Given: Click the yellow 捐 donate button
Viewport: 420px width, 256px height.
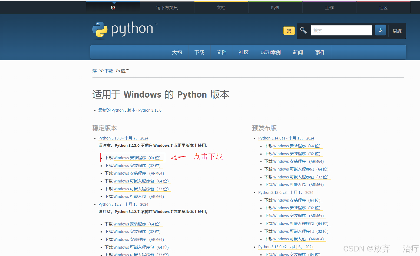Looking at the screenshot, I should click(x=289, y=31).
